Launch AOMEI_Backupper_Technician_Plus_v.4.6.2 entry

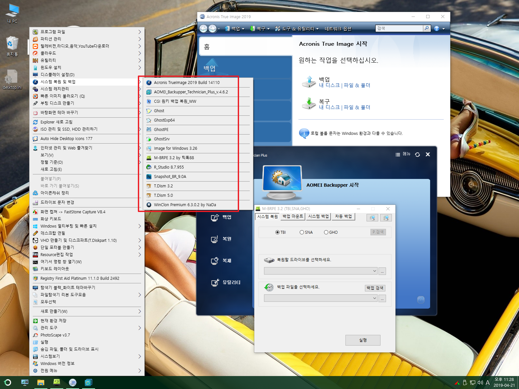198,92
